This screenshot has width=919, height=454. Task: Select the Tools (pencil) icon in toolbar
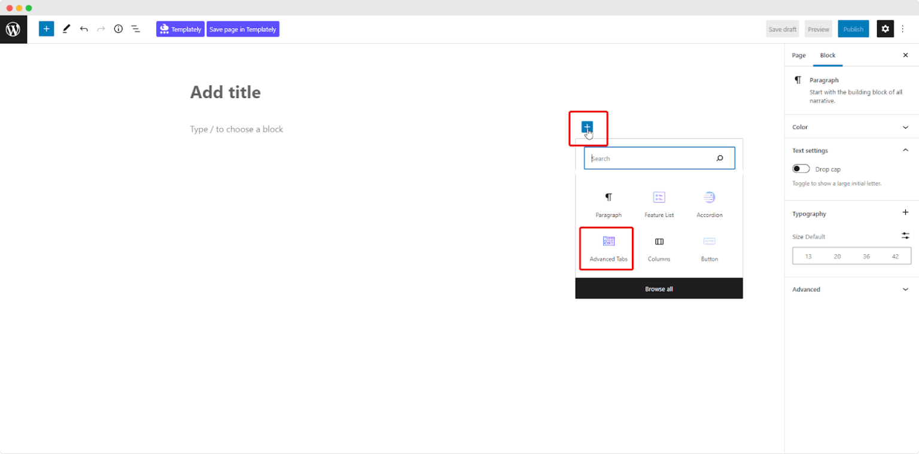tap(66, 28)
